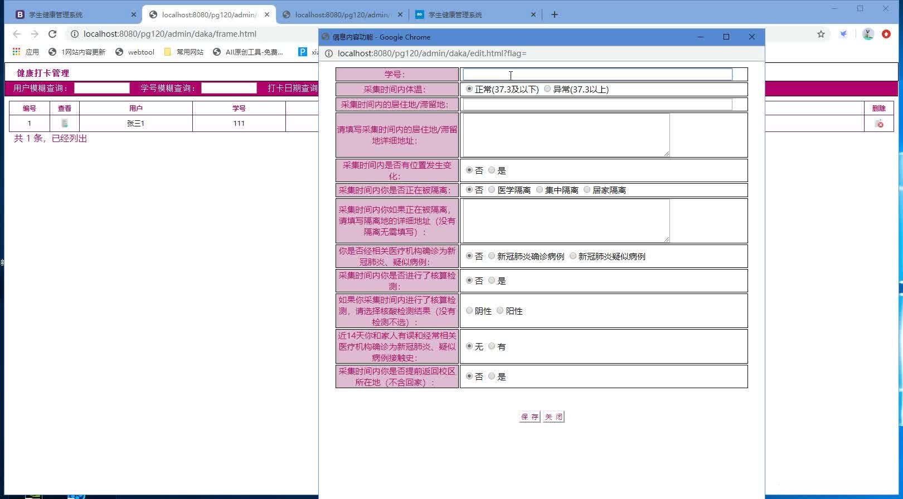Select 异常(37.3以上) temperature radio
Viewport: 903px width, 499px height.
coord(547,89)
